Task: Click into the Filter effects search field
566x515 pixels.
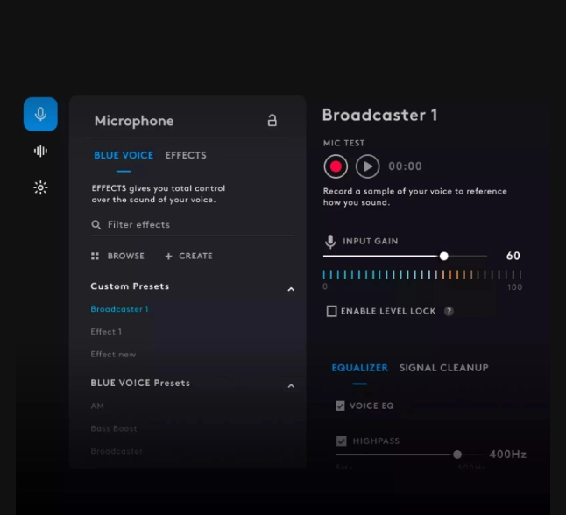Action: pos(193,225)
